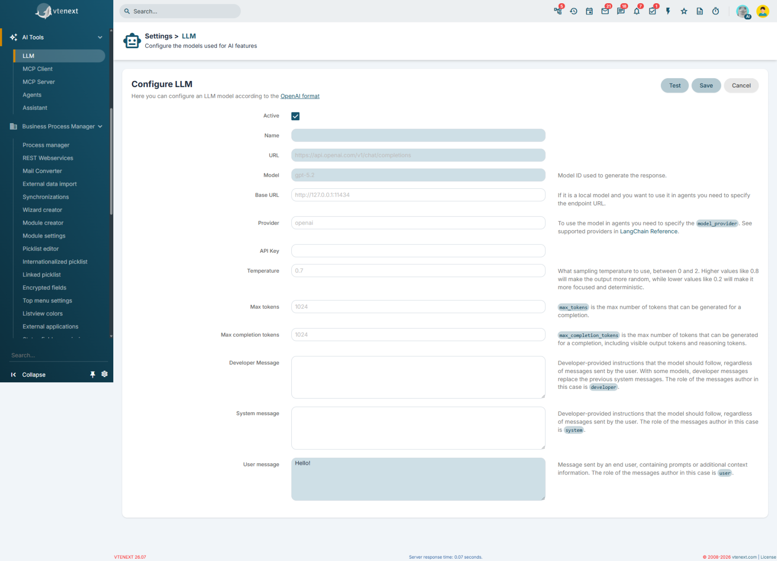Image resolution: width=777 pixels, height=561 pixels.
Task: Click the stopwatch timer icon
Action: point(715,11)
